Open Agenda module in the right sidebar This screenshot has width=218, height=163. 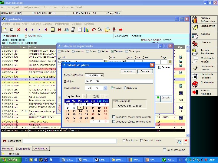pos(204,36)
